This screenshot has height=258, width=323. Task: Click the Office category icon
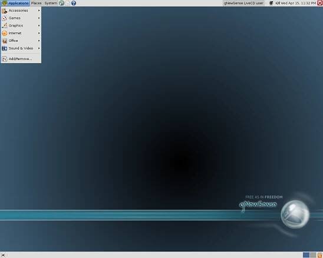pyautogui.click(x=5, y=41)
